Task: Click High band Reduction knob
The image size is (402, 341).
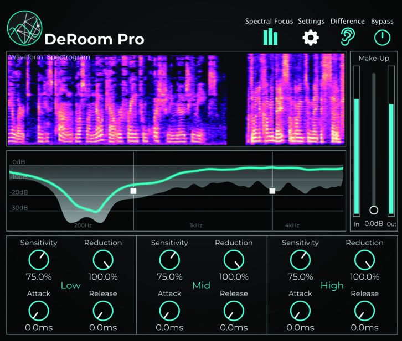Action: click(364, 260)
